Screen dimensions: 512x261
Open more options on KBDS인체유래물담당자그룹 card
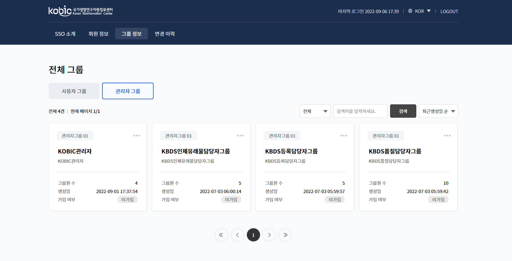(x=240, y=136)
